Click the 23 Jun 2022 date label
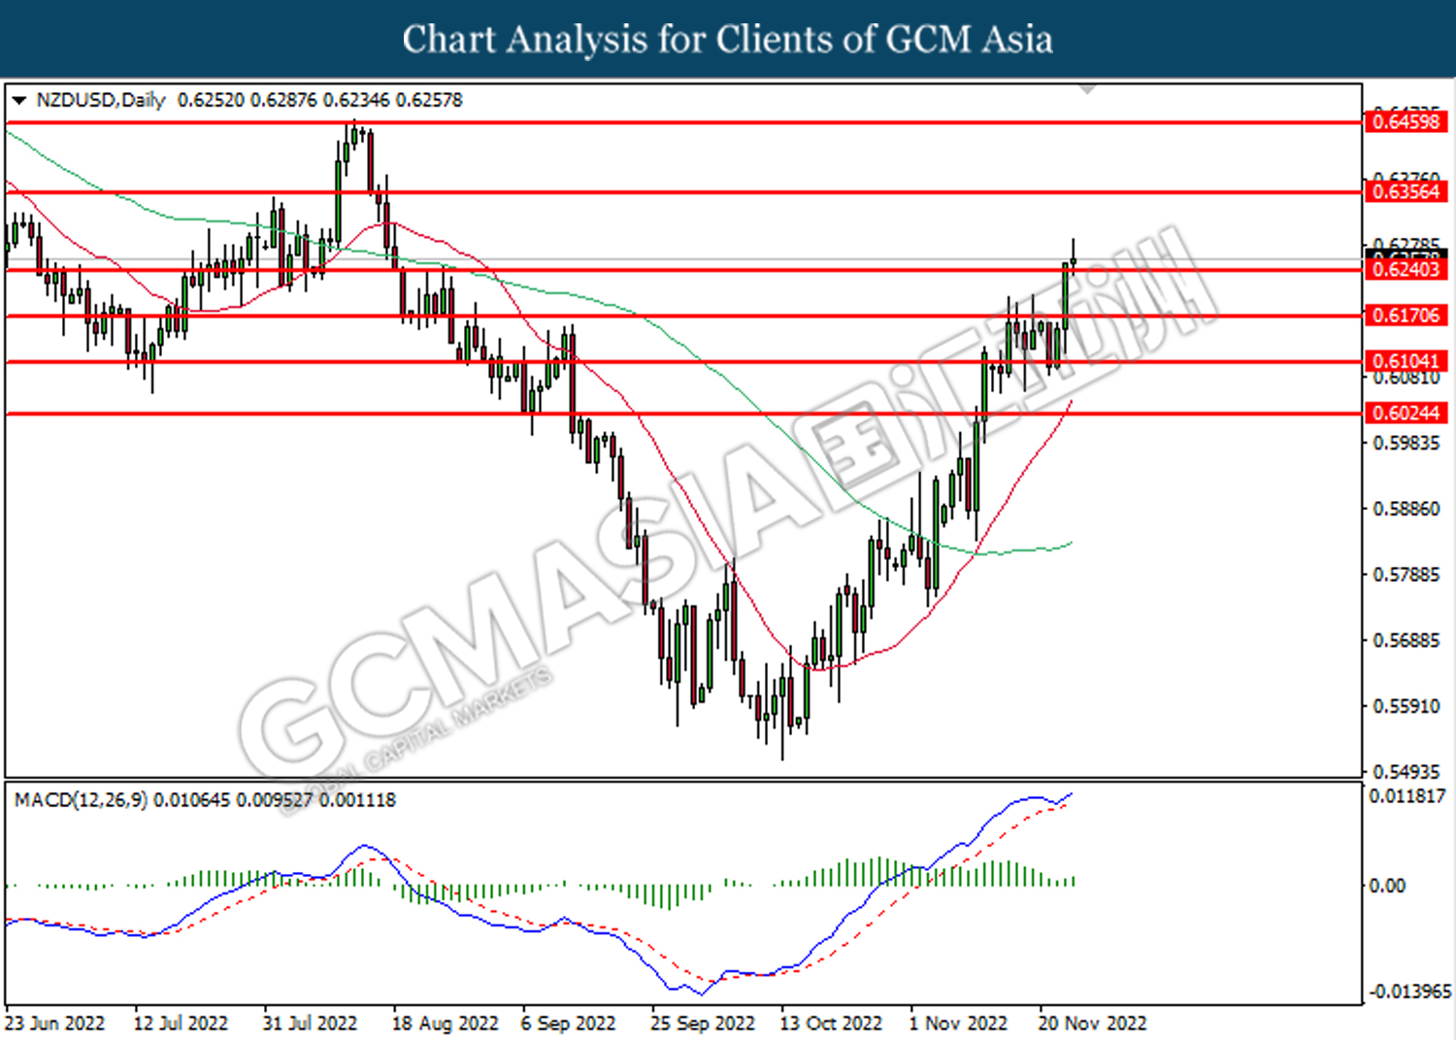The image size is (1456, 1040). tap(54, 1023)
